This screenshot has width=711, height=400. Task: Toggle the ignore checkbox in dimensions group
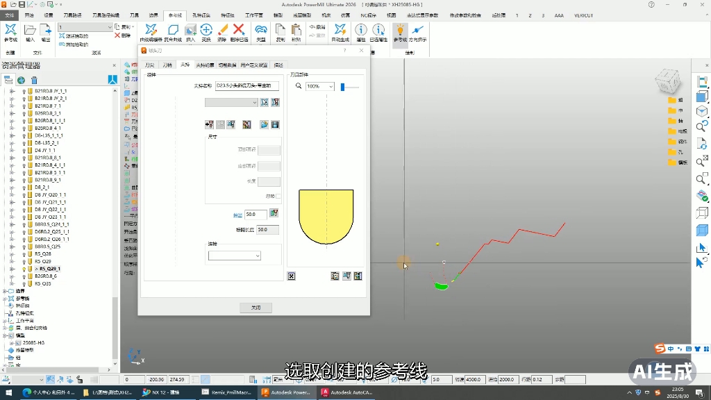(x=278, y=196)
